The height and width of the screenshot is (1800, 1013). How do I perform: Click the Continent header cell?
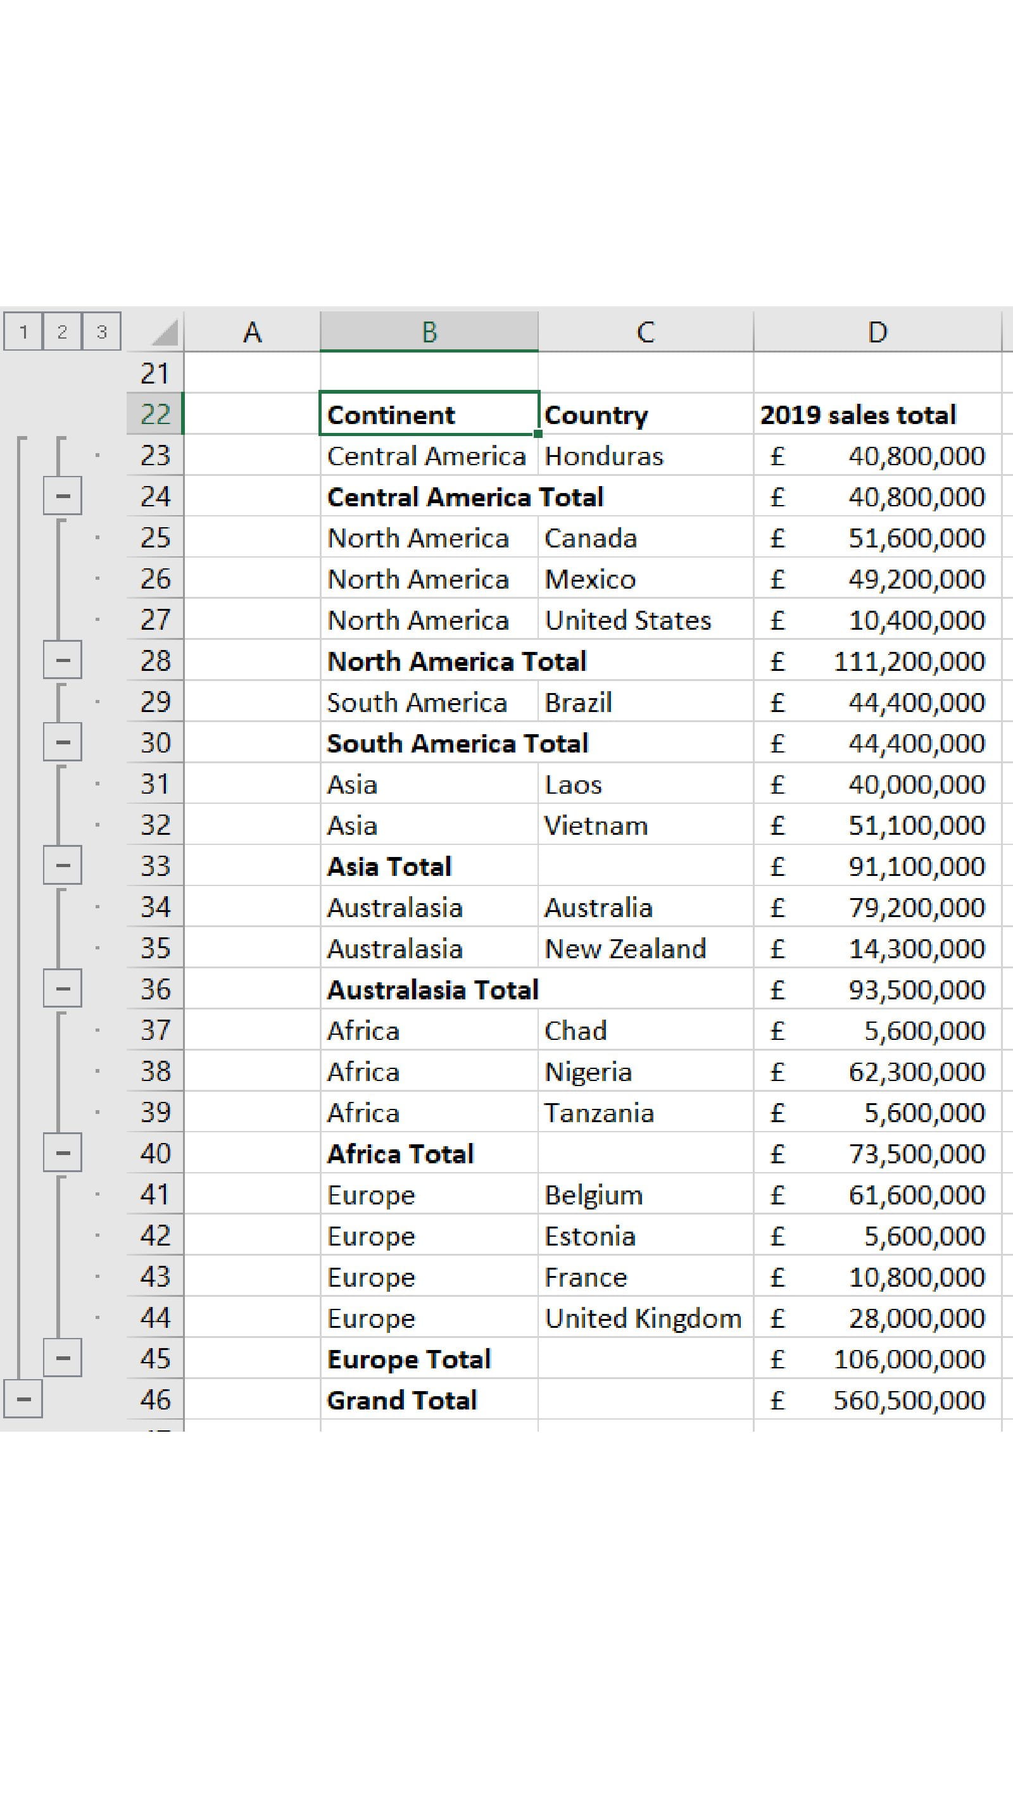[x=429, y=415]
